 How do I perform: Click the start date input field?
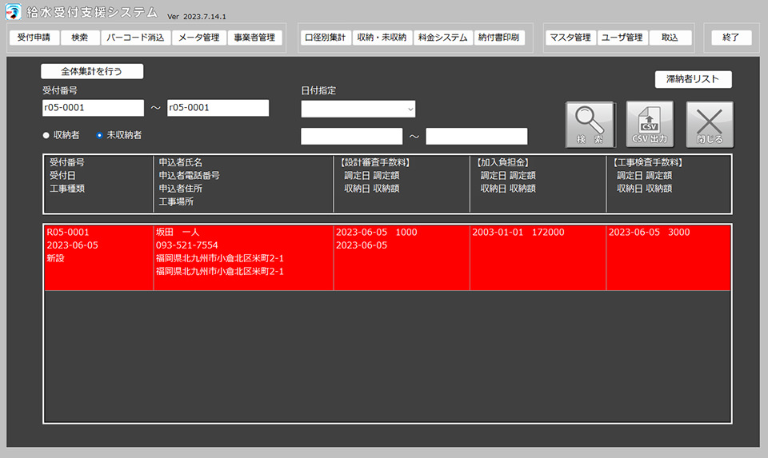[x=351, y=137]
